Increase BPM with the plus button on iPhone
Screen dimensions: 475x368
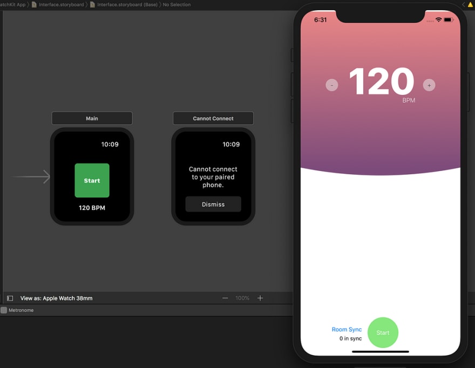(x=429, y=85)
